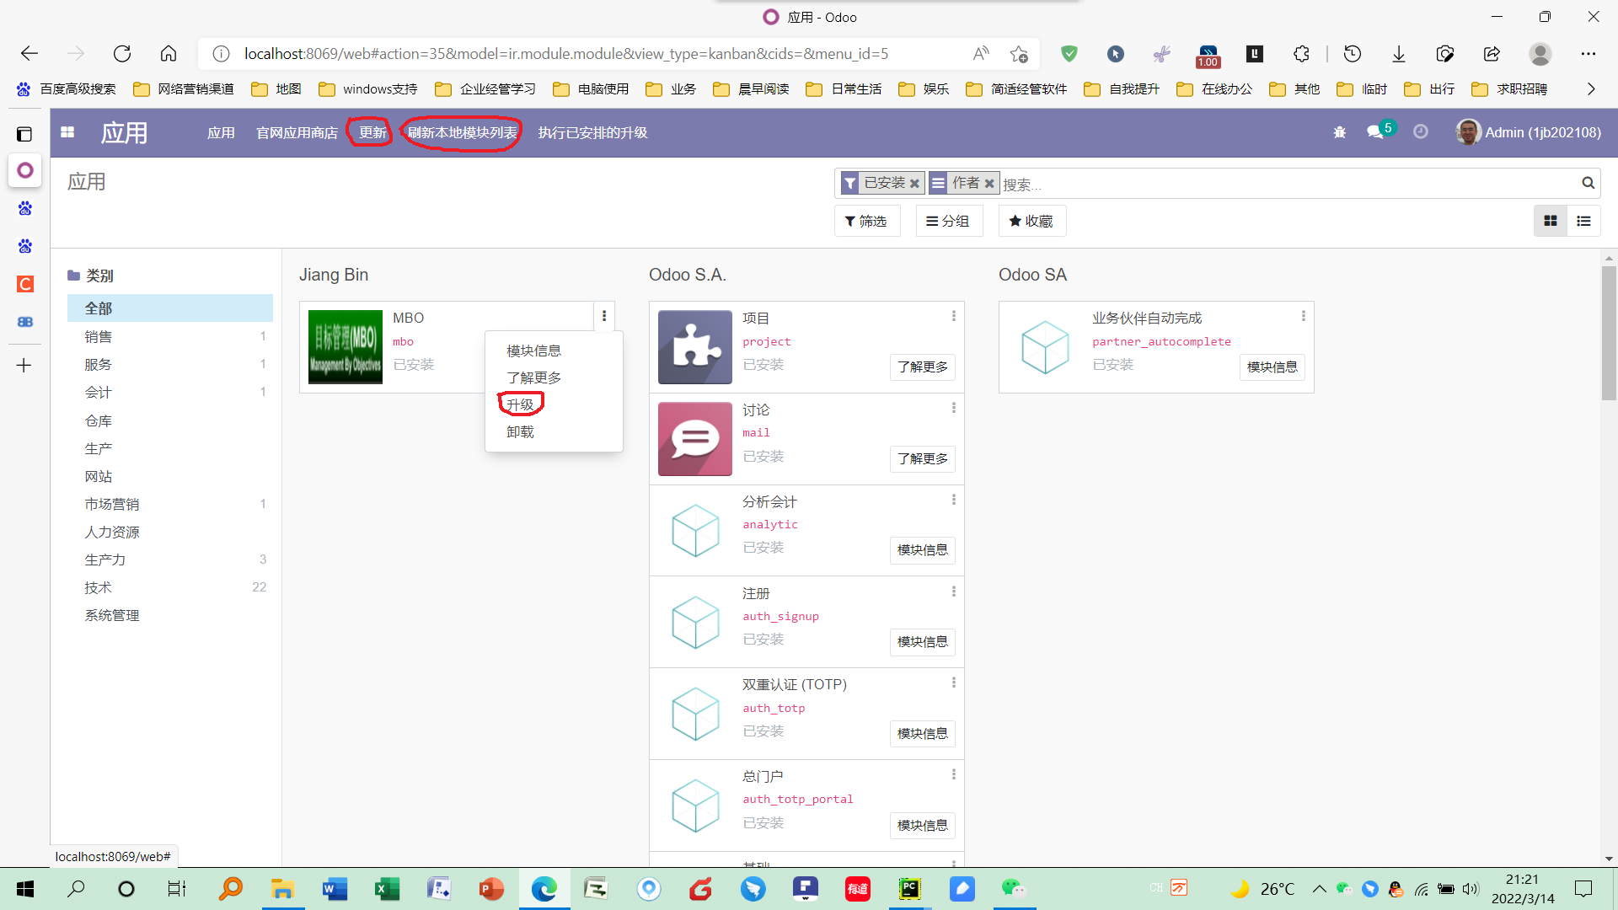Switch to list view icon
Image resolution: width=1618 pixels, height=910 pixels.
pos(1583,221)
